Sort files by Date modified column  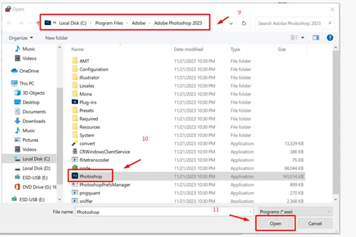pos(188,49)
